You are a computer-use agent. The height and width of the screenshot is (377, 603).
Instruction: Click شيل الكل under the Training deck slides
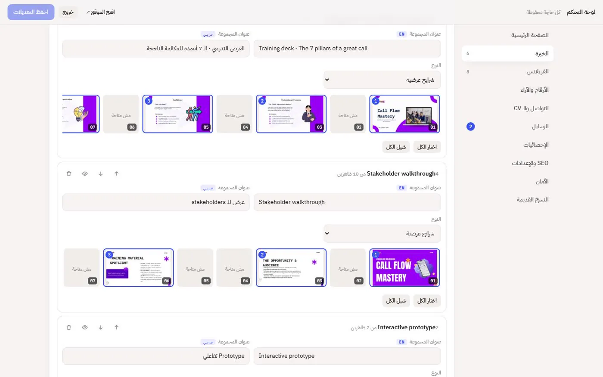pyautogui.click(x=396, y=147)
